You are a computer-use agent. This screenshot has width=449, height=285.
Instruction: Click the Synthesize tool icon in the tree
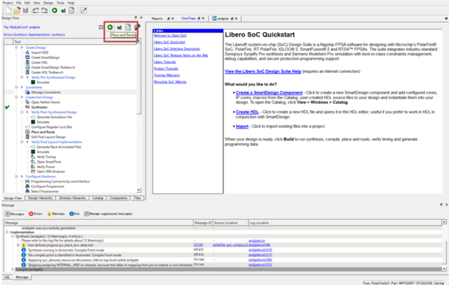pos(28,107)
